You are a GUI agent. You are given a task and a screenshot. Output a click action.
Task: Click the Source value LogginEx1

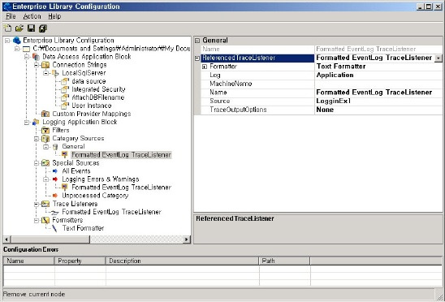coord(334,101)
